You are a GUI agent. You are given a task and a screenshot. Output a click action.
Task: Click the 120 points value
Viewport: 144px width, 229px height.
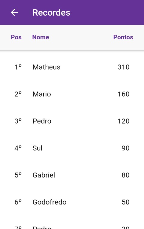(x=124, y=121)
